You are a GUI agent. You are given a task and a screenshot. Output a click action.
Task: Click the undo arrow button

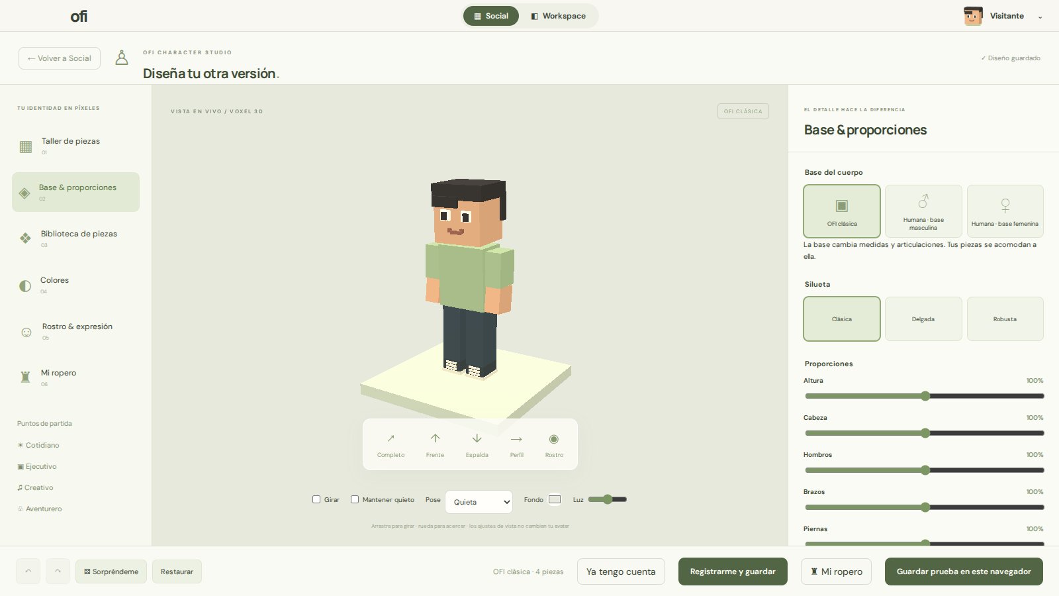(x=28, y=571)
